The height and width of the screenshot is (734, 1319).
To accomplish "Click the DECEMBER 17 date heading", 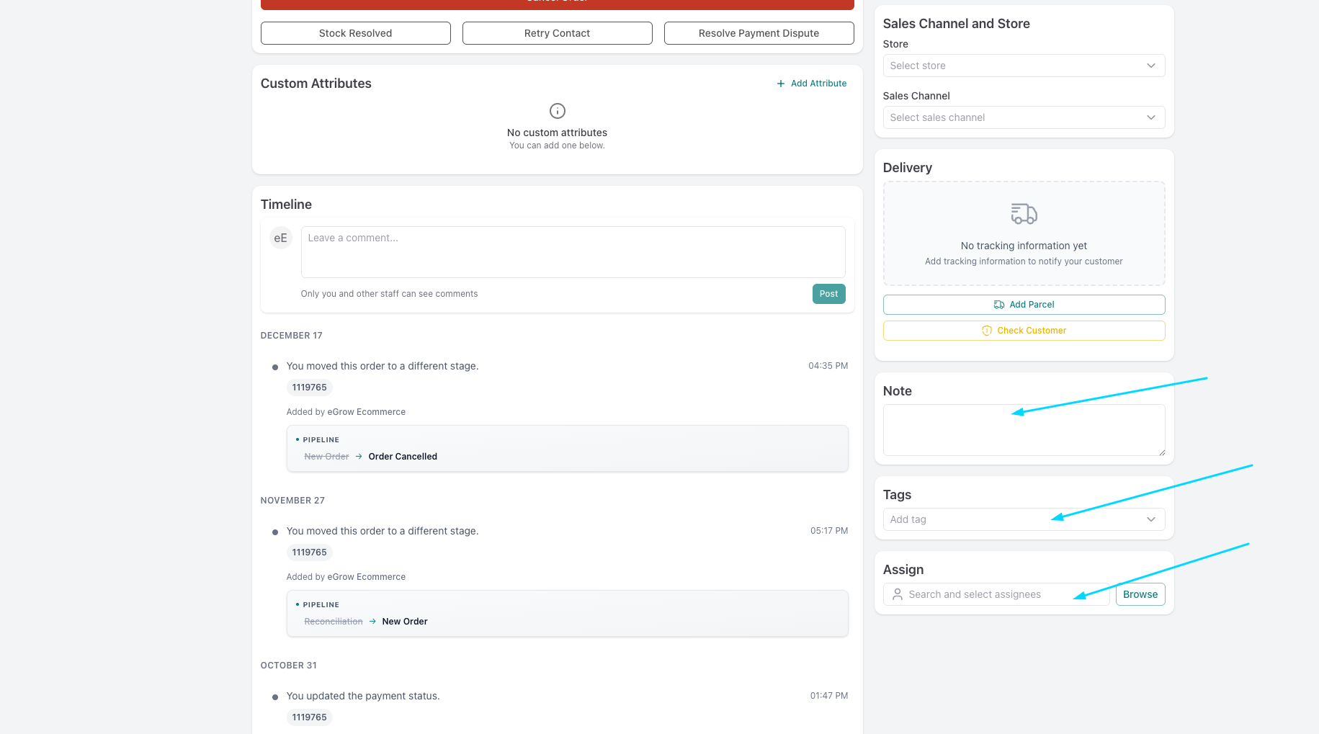I will [292, 336].
